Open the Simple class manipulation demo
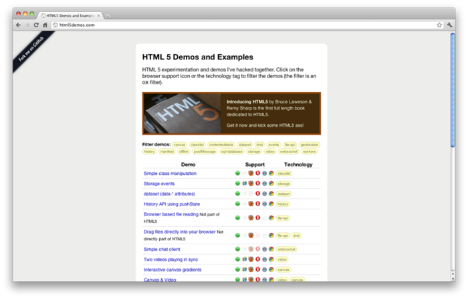 170,174
